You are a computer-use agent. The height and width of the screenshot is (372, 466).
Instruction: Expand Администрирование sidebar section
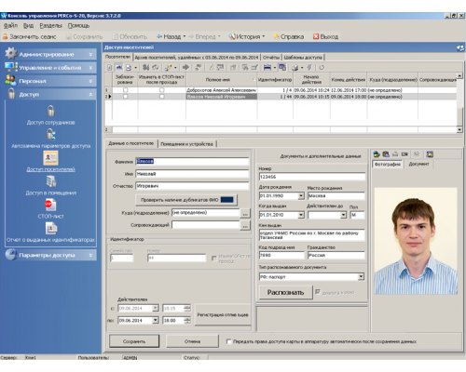(50, 54)
